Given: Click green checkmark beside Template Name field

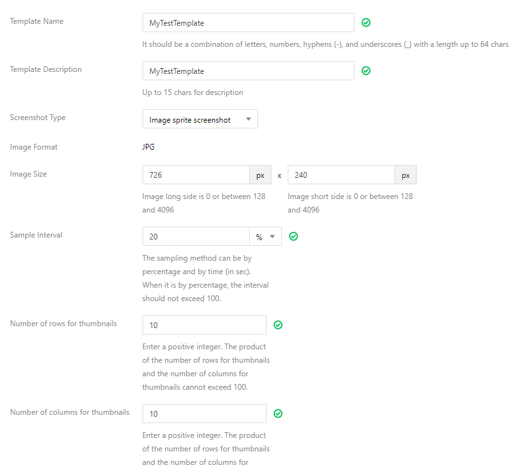Looking at the screenshot, I should (366, 22).
